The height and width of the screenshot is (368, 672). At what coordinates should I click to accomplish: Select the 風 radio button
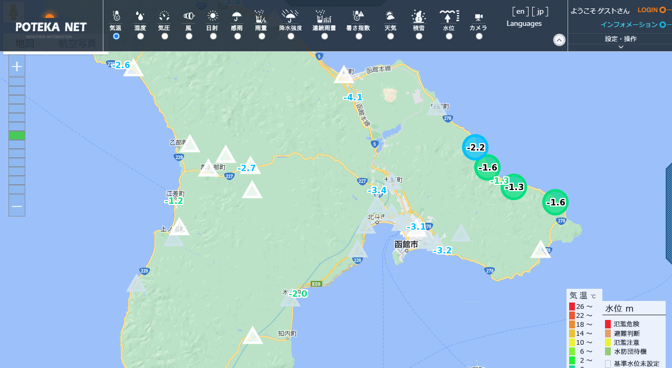188,36
